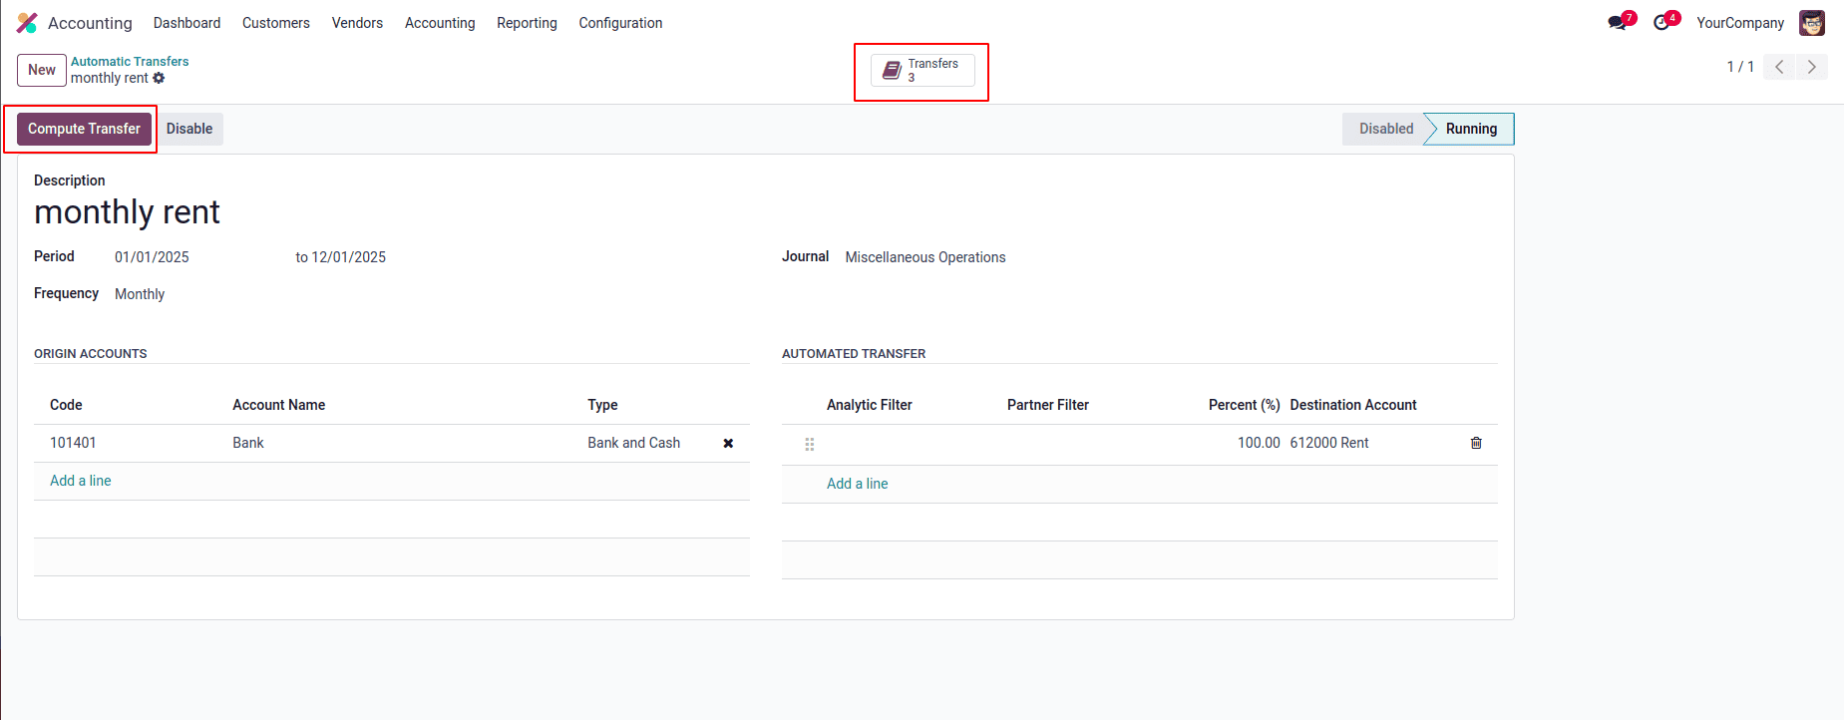Click the Code column header
Viewport: 1844px width, 720px height.
pos(66,405)
